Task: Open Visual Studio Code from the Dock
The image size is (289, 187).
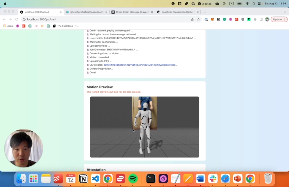Action: (96, 178)
